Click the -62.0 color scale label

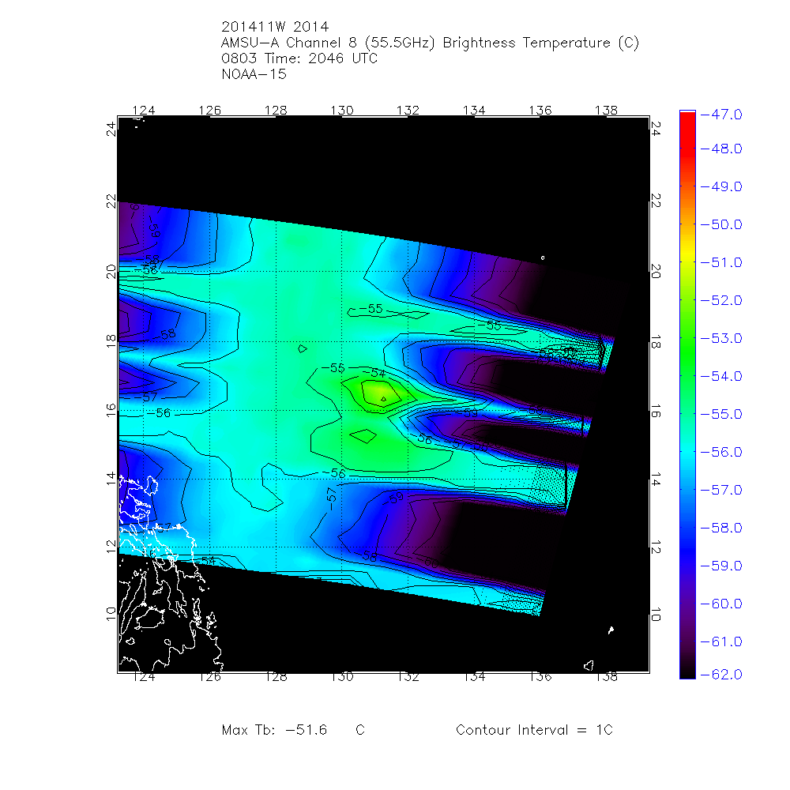tap(721, 674)
